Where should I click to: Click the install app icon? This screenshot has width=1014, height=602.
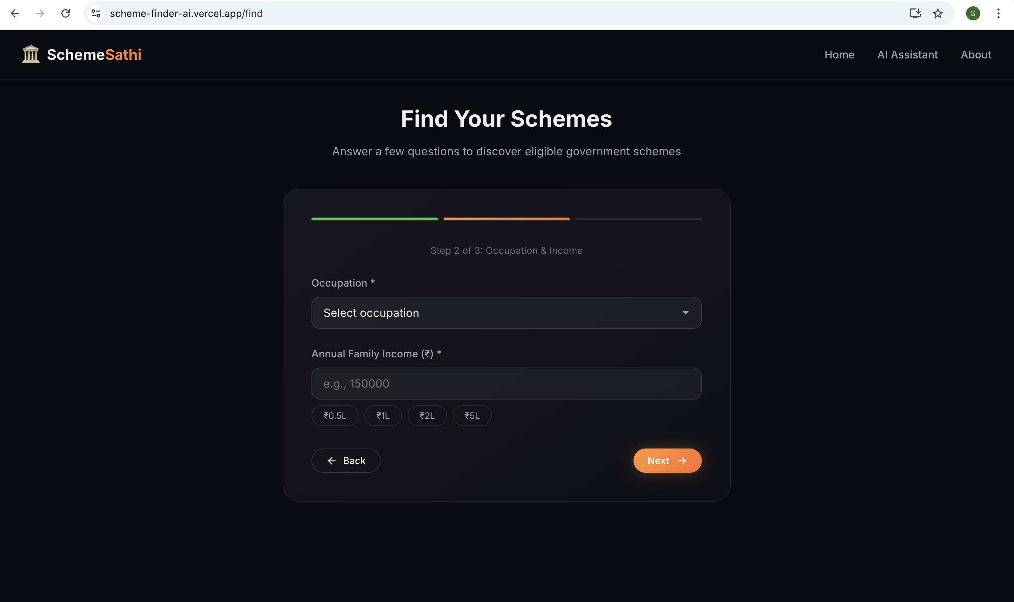click(x=915, y=13)
